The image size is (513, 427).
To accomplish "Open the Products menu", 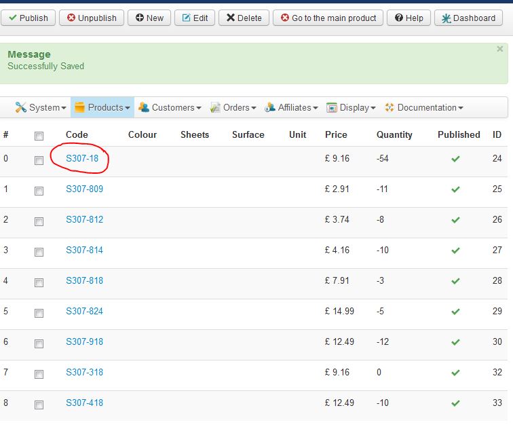I will (x=102, y=107).
